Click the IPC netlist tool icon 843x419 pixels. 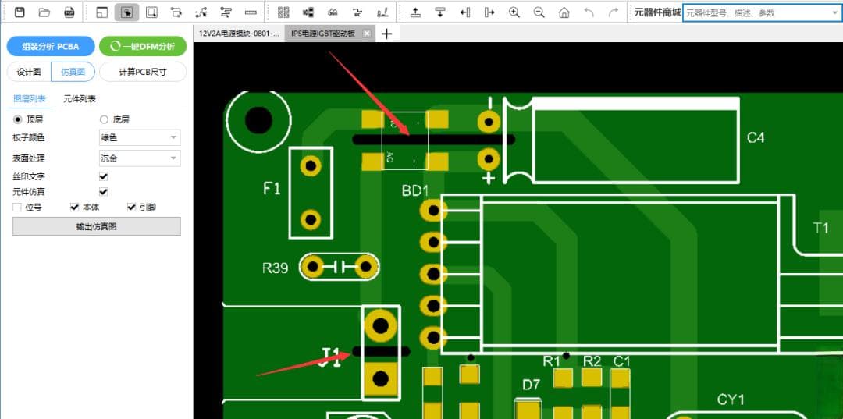click(x=357, y=12)
